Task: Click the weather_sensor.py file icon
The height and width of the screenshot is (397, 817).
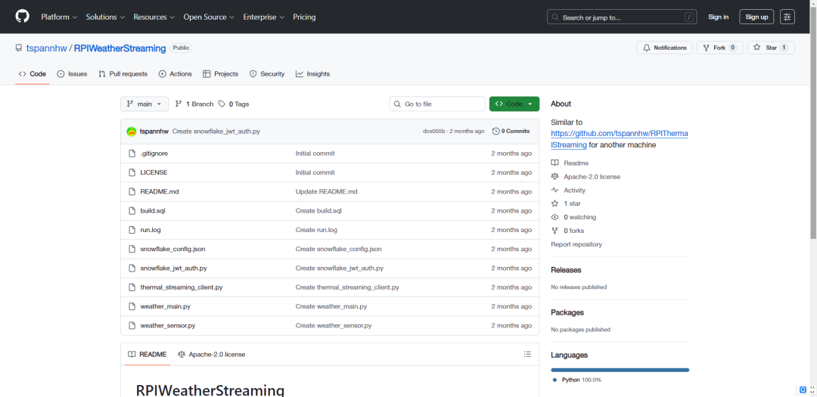Action: [132, 326]
